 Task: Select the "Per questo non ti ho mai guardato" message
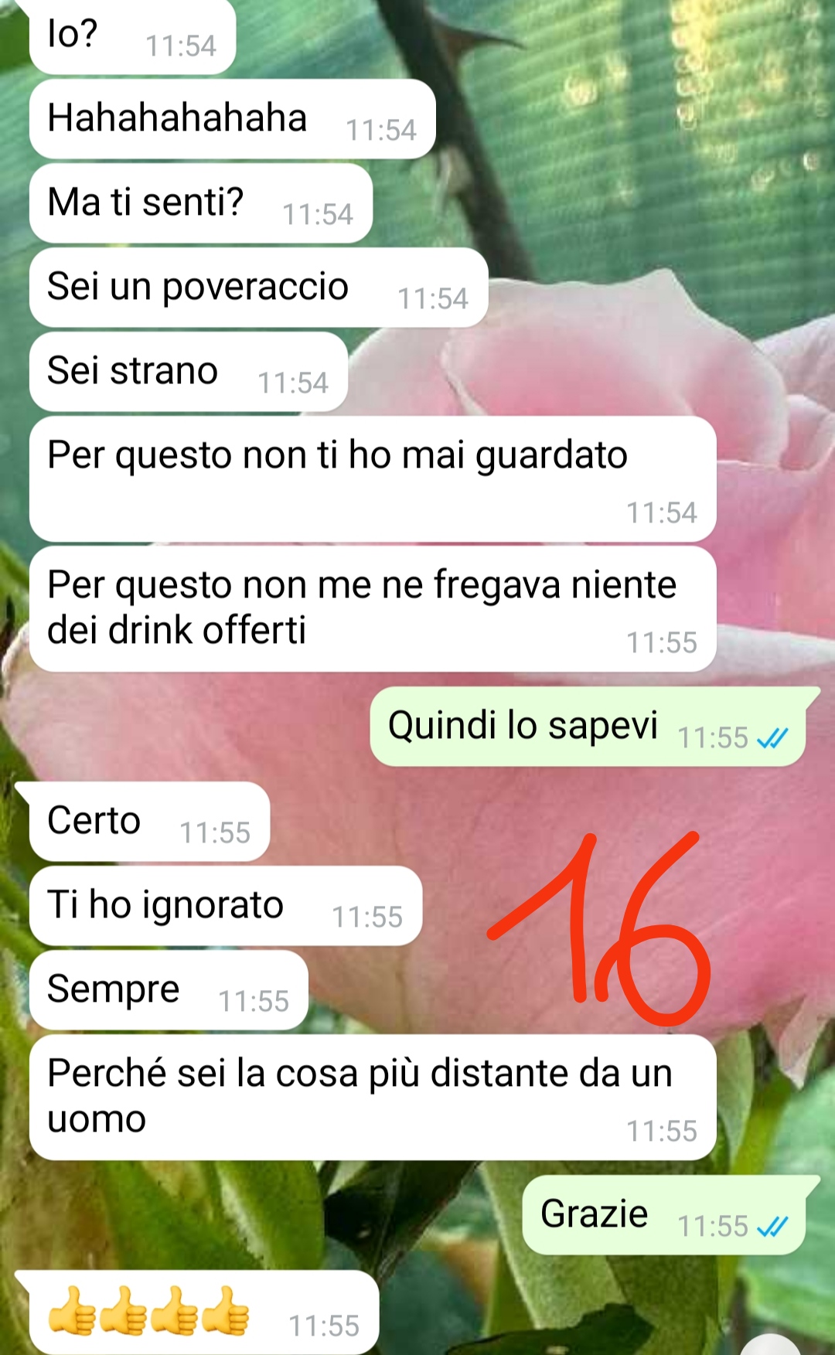(373, 479)
